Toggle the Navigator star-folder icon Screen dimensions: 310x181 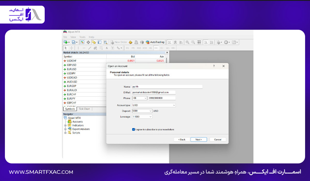point(94,42)
